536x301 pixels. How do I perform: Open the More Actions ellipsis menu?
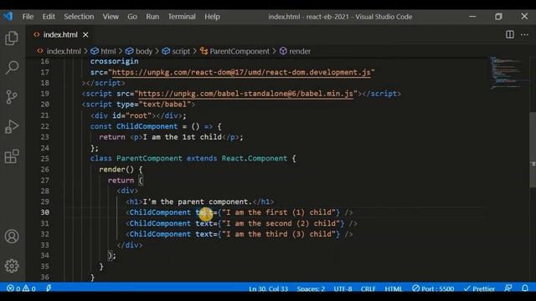click(524, 34)
